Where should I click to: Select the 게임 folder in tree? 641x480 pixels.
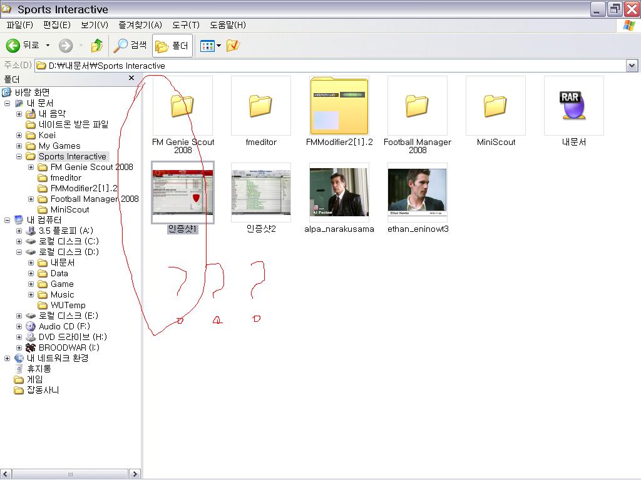click(x=34, y=379)
